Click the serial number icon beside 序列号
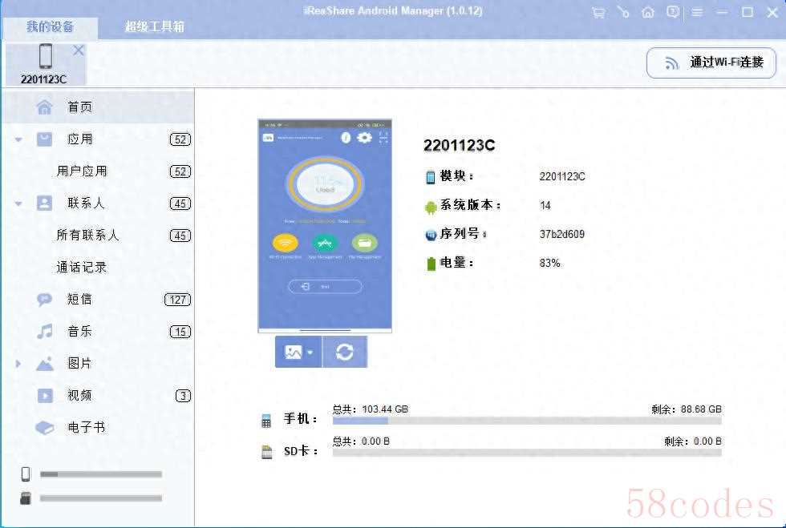This screenshot has height=528, width=786. pos(431,235)
